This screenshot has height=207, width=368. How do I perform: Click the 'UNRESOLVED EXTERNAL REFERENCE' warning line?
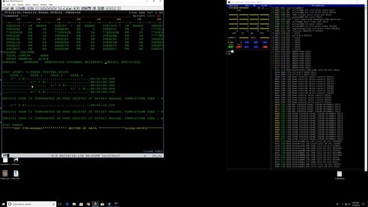(x=71, y=62)
